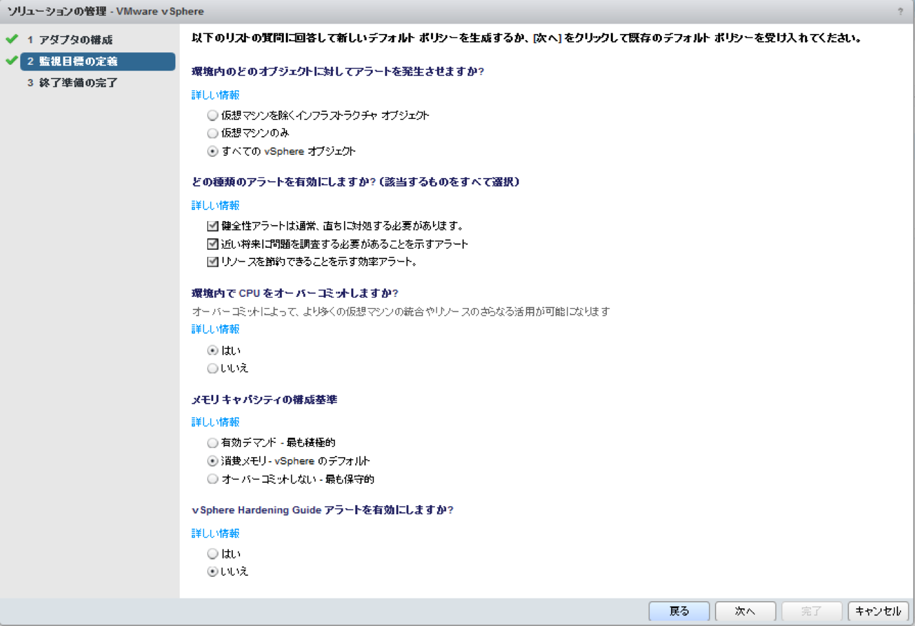This screenshot has height=626, width=915.
Task: Choose いいえ for CPU overcommit
Action: click(x=212, y=368)
